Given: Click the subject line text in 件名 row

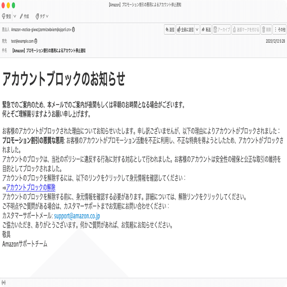Looking at the screenshot, I should coord(49,50).
